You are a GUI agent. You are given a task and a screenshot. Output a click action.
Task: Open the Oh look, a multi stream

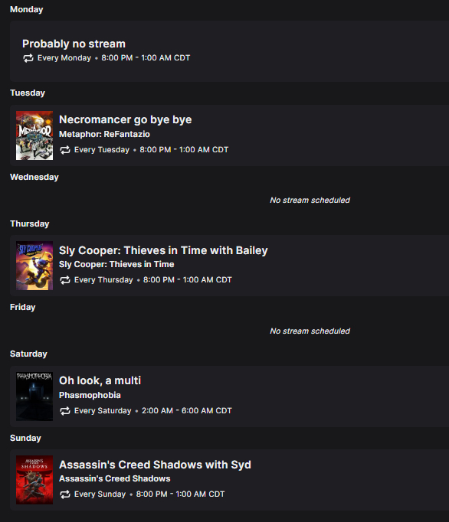click(100, 380)
